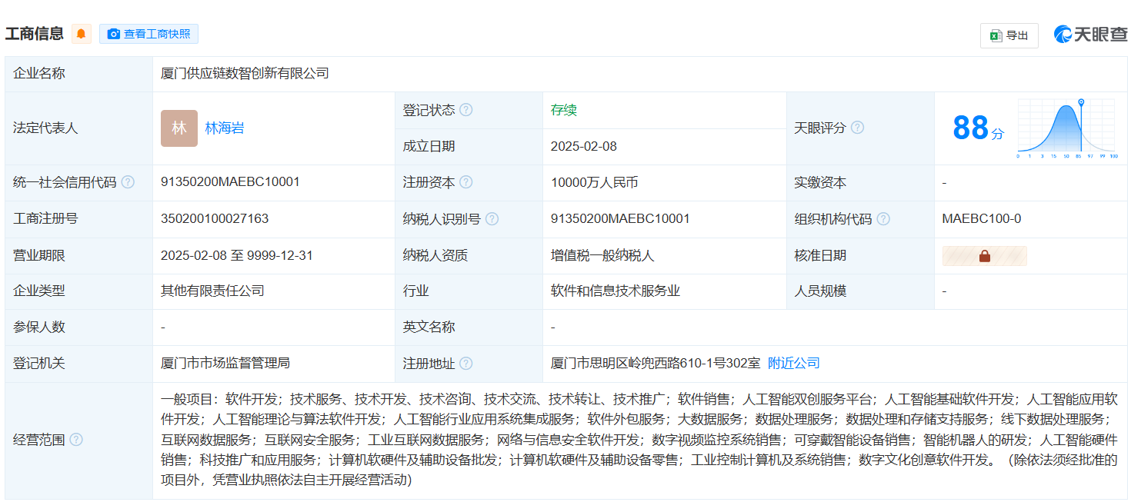1131x502 pixels.
Task: Click help icon next to 注册地址
Action: pos(466,364)
